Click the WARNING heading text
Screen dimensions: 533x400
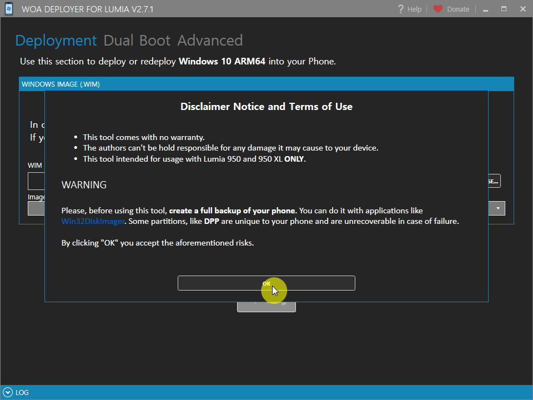click(84, 184)
